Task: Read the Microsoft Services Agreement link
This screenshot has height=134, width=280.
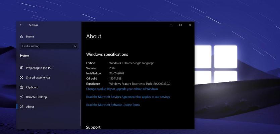Action: pos(128,97)
